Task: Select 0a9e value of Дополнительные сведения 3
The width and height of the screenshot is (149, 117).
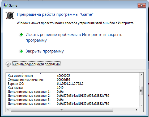Action: pos(60,100)
